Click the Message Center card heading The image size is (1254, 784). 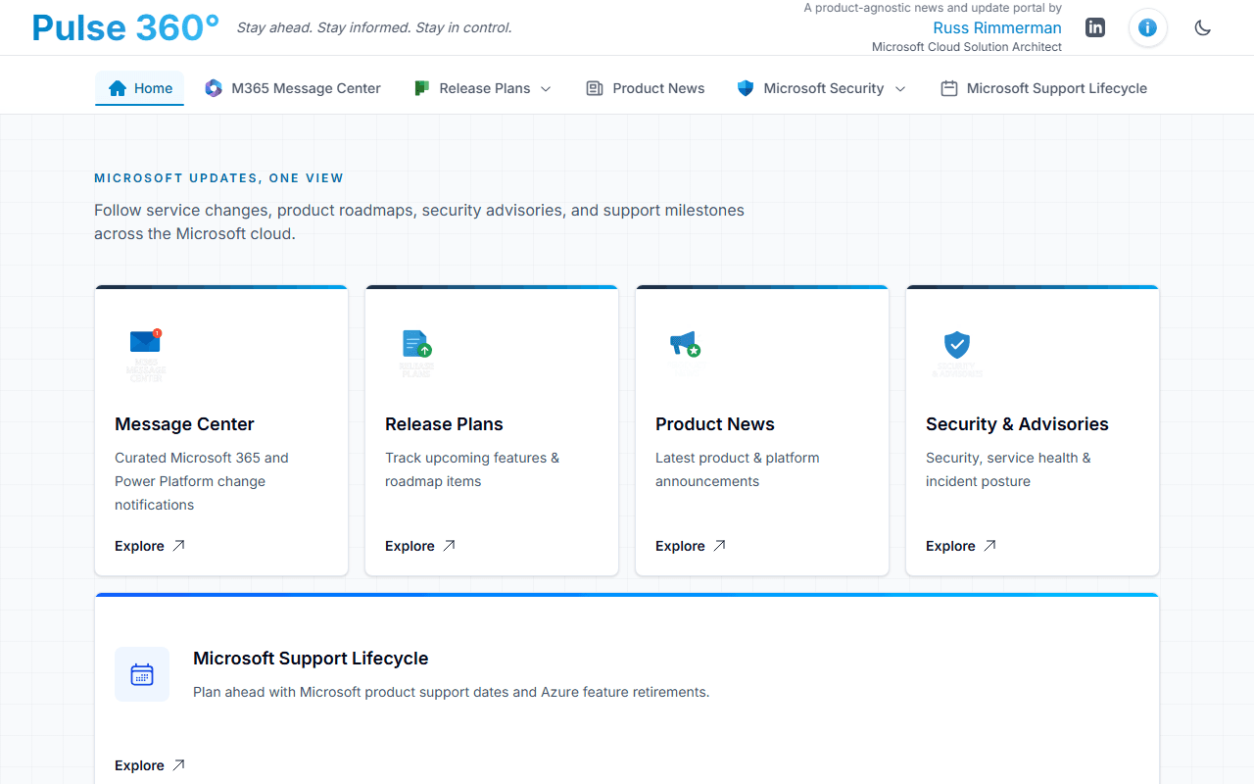[x=184, y=424]
